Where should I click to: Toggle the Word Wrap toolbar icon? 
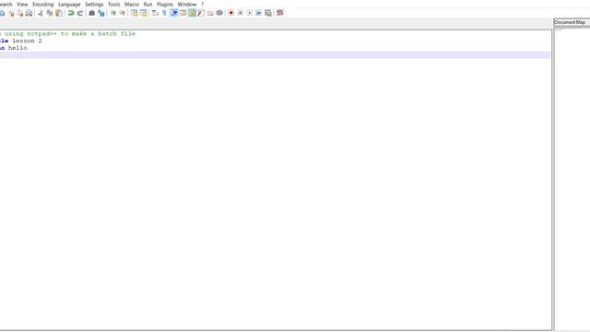(x=155, y=13)
